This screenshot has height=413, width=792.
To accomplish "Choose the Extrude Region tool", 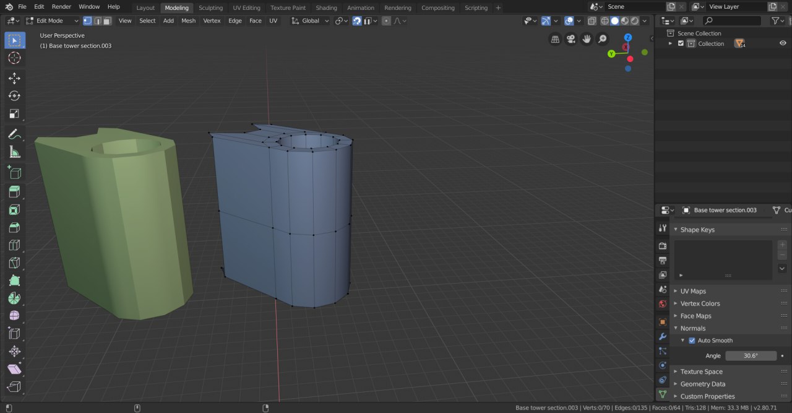I will [15, 192].
